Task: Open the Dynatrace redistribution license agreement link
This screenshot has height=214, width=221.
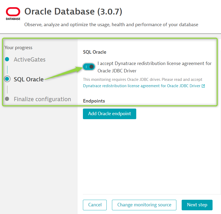Action: [142, 86]
